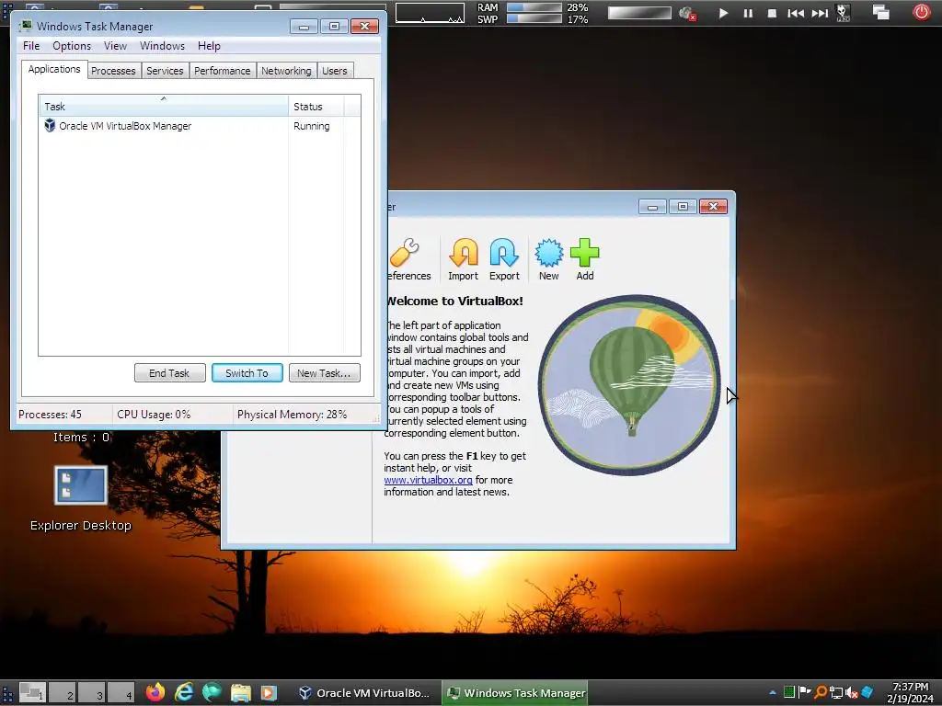Switch to the Performance tab
This screenshot has width=942, height=706.
click(223, 71)
